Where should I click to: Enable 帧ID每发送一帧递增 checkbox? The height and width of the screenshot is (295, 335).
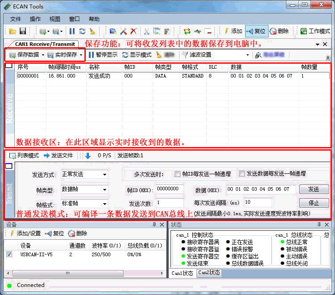(178, 174)
